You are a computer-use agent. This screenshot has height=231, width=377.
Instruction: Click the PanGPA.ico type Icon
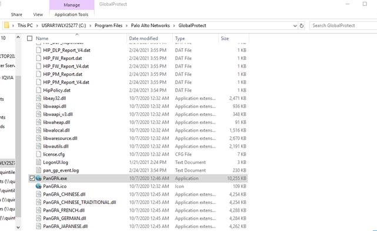[x=179, y=186]
